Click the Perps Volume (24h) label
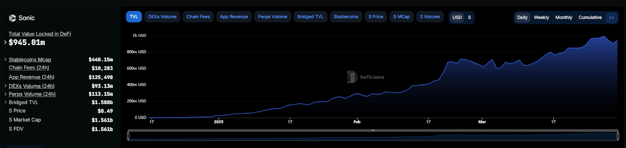 point(32,94)
